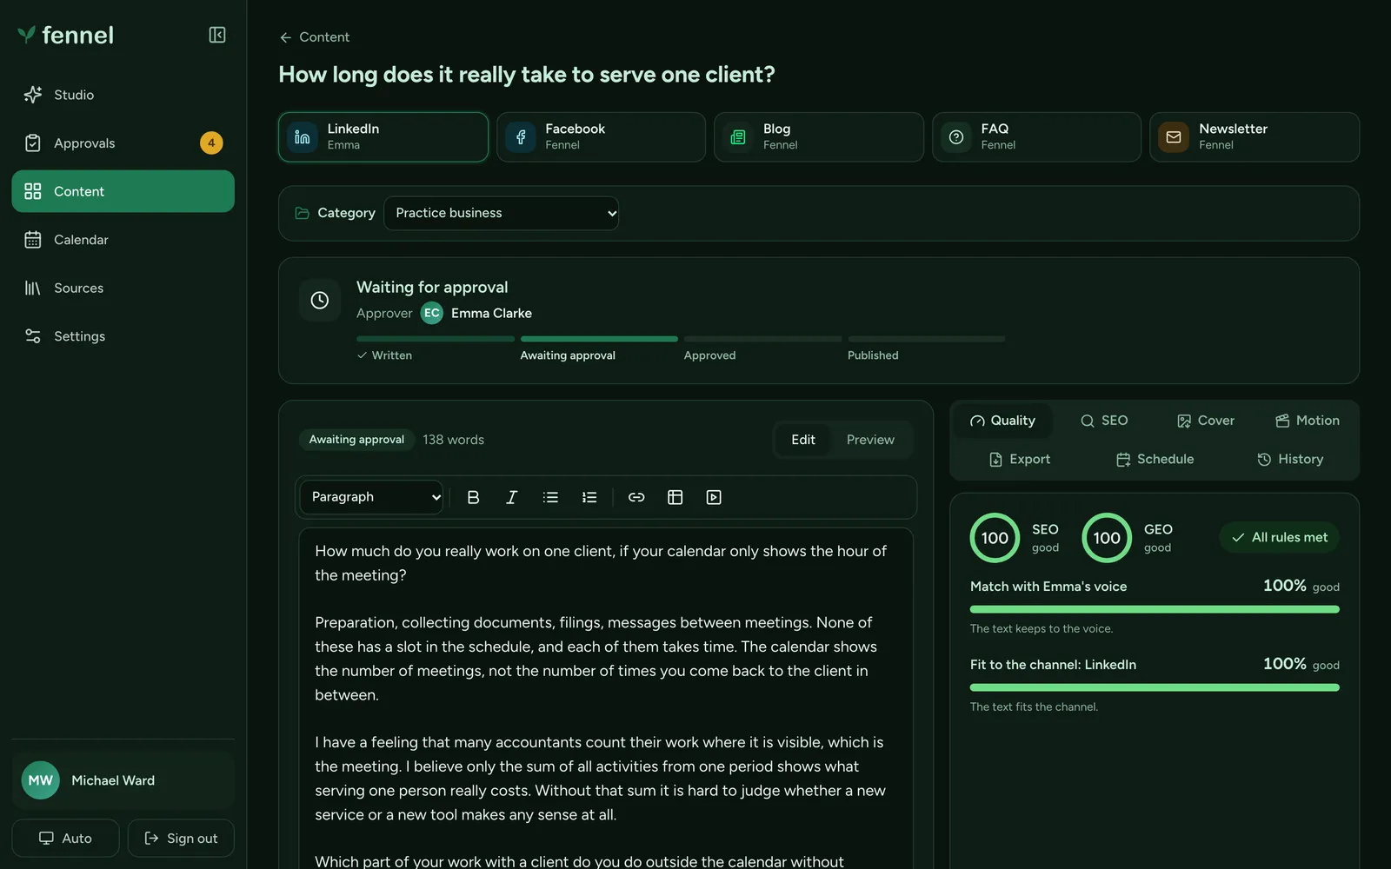Screen dimensions: 1391x869
Task: Click the All rules met badge
Action: [x=1280, y=537]
